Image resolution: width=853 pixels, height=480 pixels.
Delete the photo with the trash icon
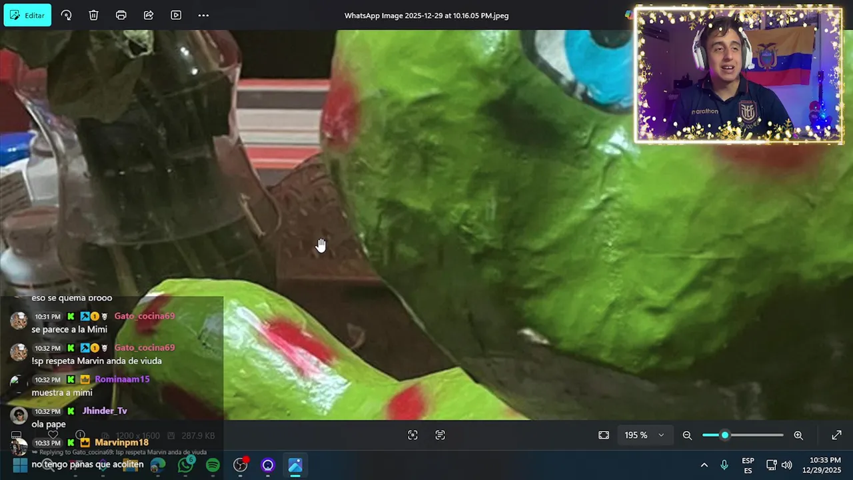pos(93,15)
